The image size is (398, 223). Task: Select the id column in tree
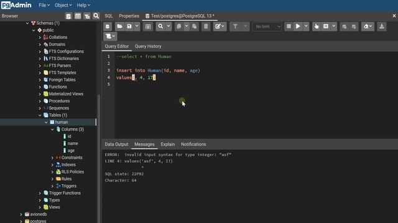[69, 136]
